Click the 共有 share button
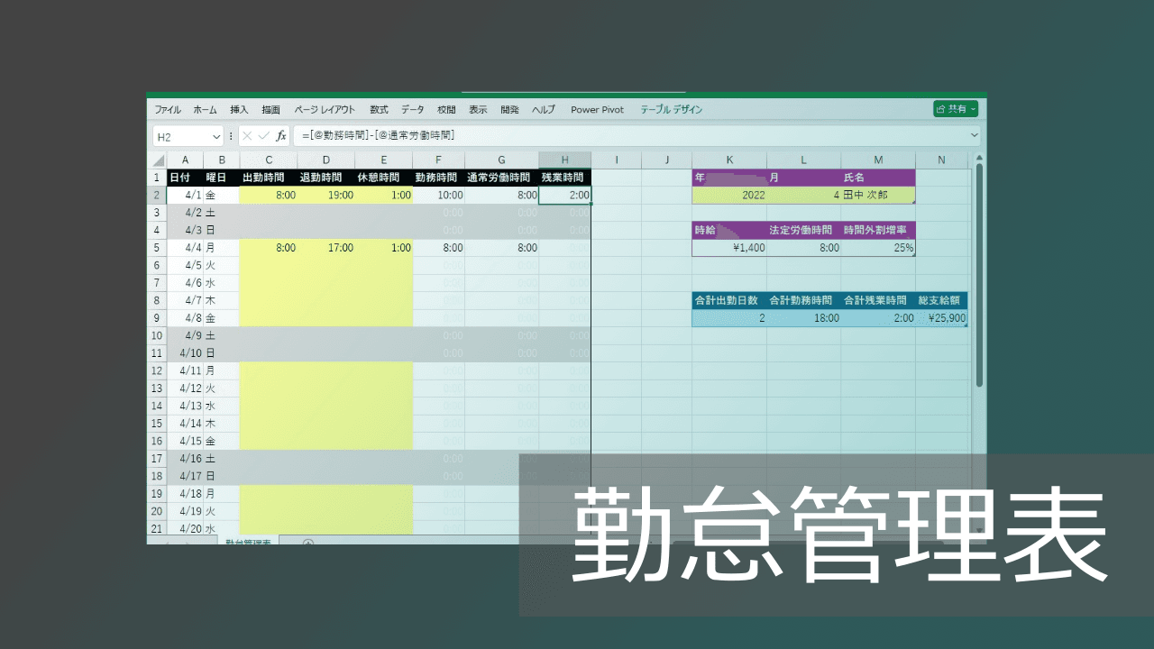Screen dimensions: 1154x649 coord(956,109)
